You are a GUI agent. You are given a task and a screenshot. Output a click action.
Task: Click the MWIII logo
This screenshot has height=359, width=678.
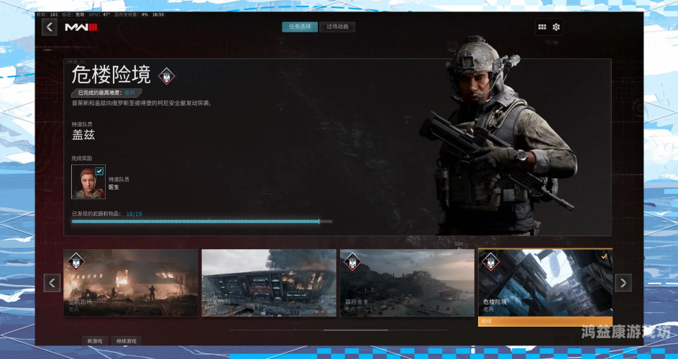pyautogui.click(x=81, y=27)
